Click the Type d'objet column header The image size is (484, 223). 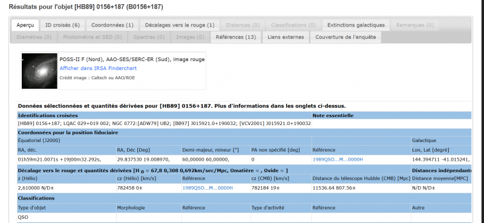(x=32, y=208)
